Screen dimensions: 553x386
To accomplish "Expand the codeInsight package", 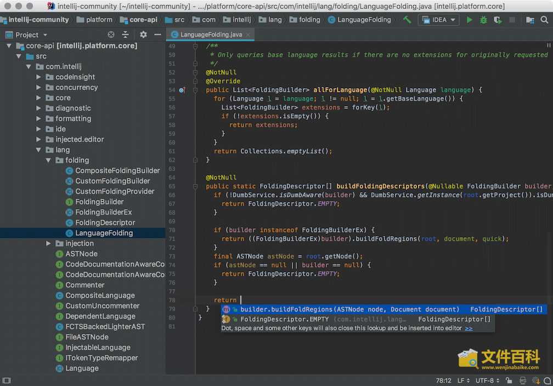I will pyautogui.click(x=39, y=77).
